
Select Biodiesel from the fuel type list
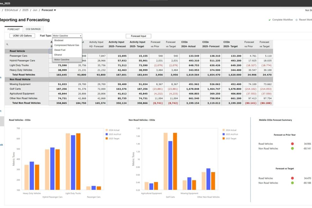coord(59,41)
